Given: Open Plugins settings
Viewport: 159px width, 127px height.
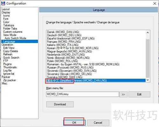Looking at the screenshot, I should pos(7,64).
